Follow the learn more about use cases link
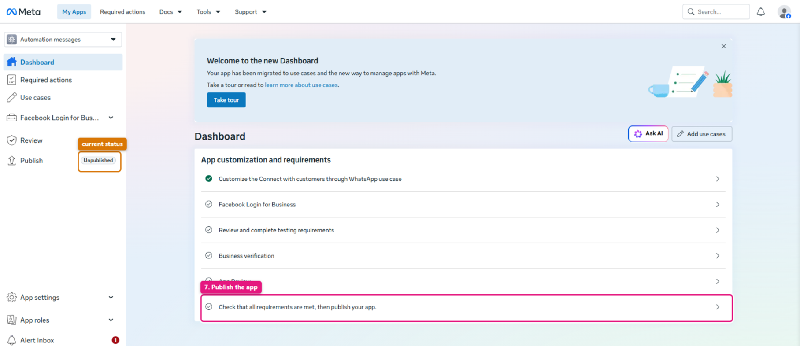The width and height of the screenshot is (800, 346). coord(301,85)
